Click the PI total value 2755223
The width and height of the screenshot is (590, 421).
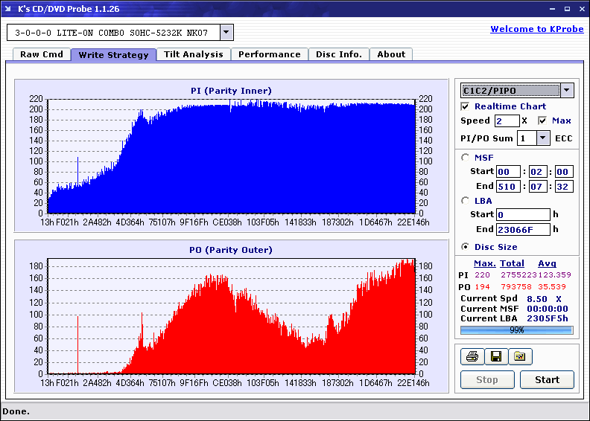point(518,275)
